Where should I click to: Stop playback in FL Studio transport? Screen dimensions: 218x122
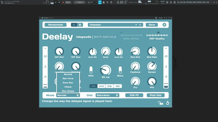(x=59, y=2)
